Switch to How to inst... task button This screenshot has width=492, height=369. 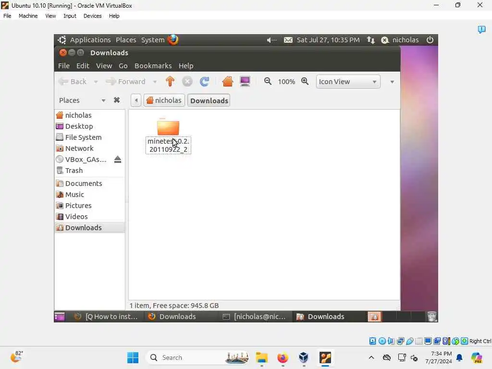107,317
